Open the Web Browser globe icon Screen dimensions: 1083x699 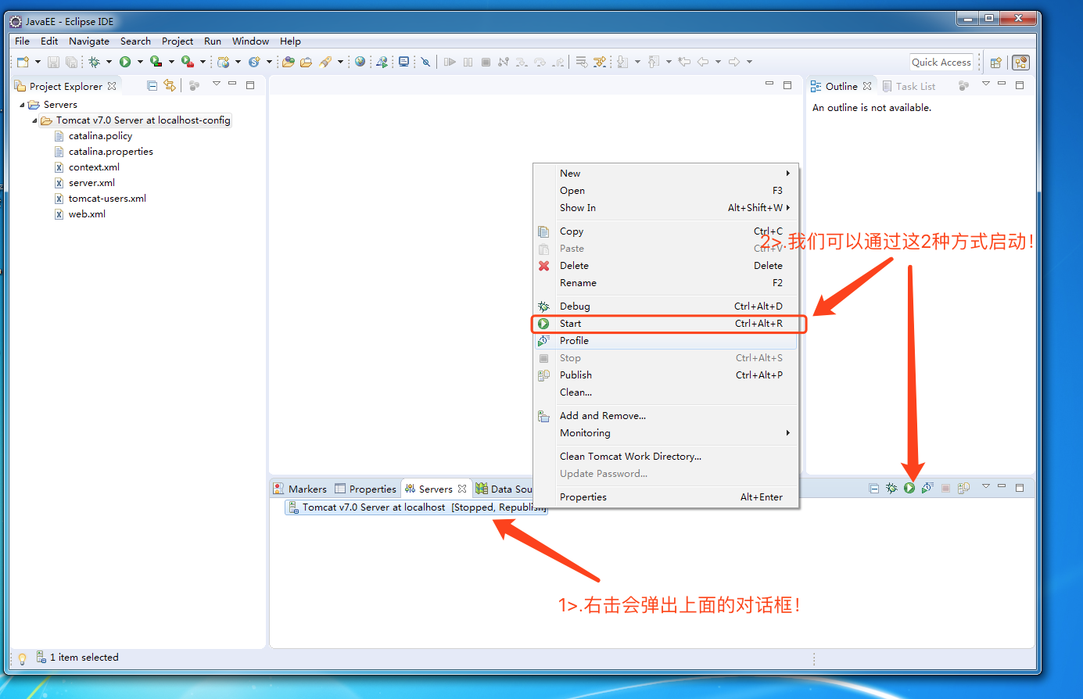[360, 62]
